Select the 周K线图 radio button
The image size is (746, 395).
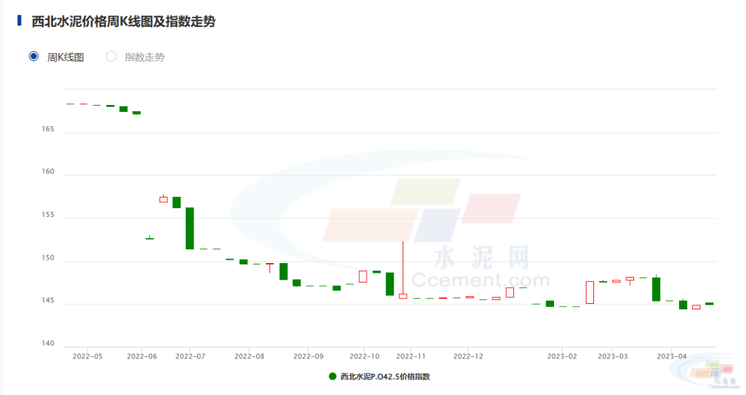[x=34, y=57]
